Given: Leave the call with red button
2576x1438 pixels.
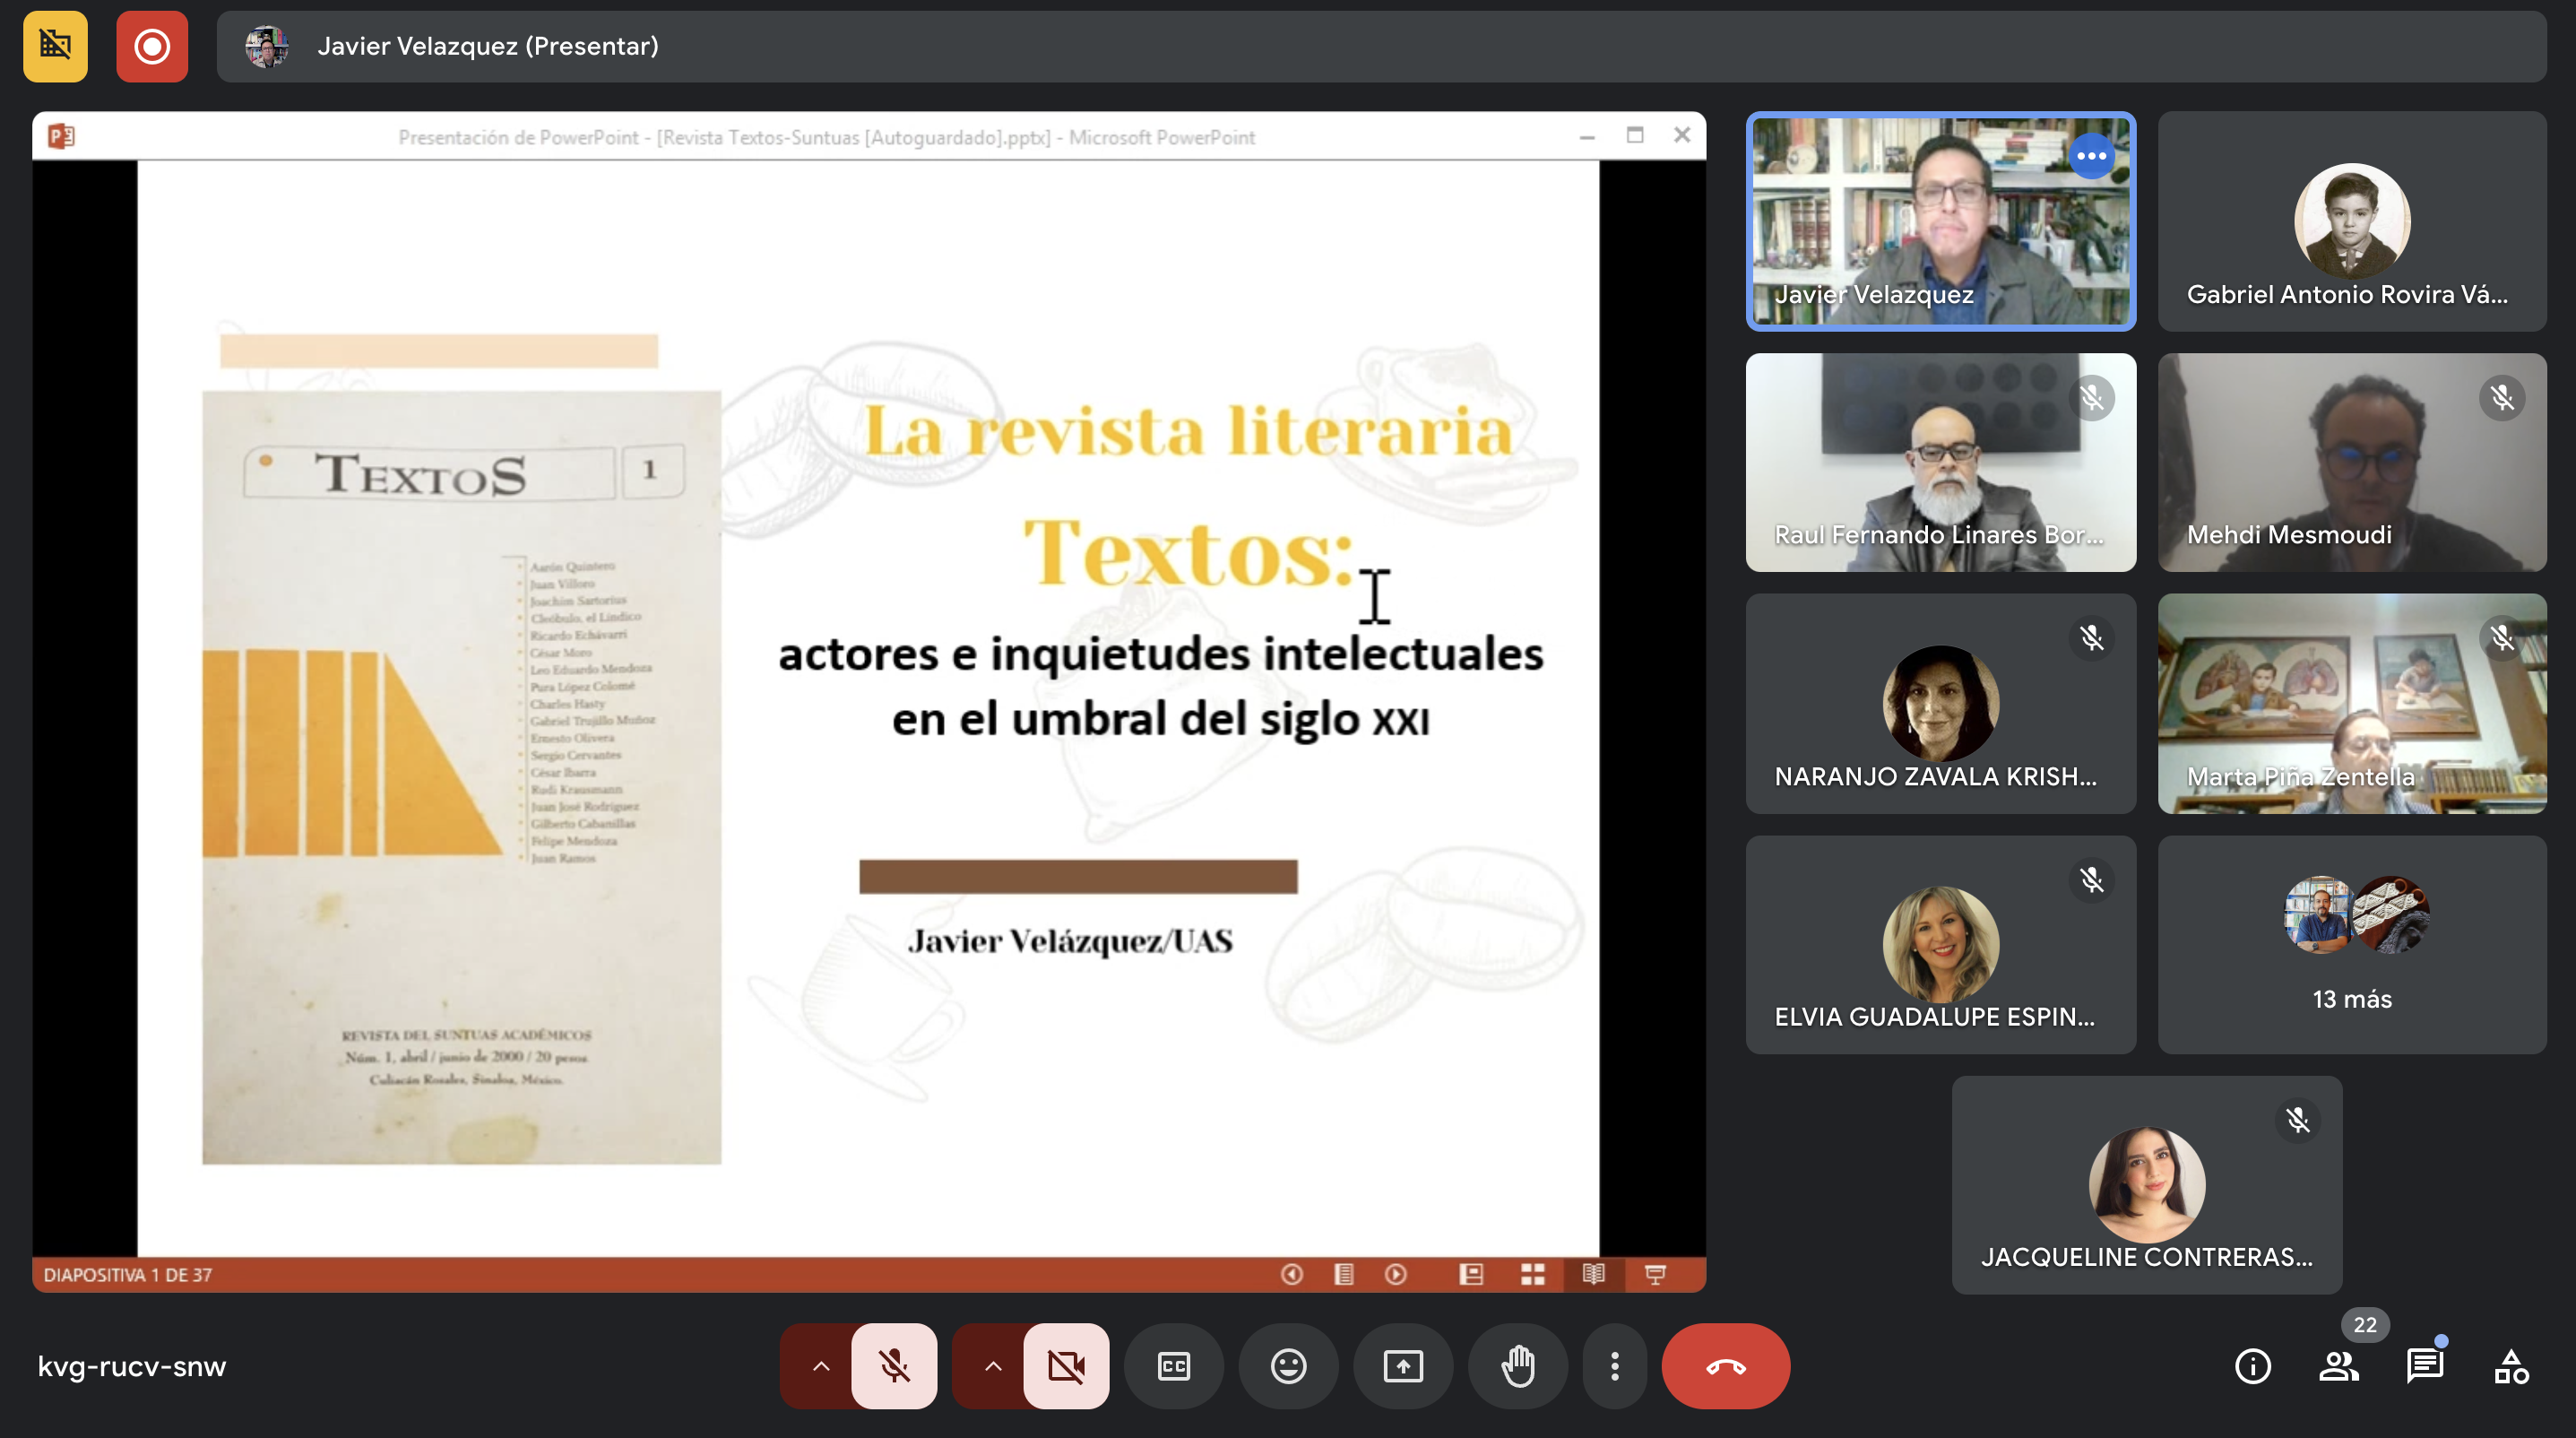Looking at the screenshot, I should coord(1725,1366).
